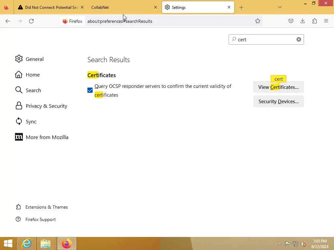Open a new tab
This screenshot has height=250, width=334.
coord(241,7)
